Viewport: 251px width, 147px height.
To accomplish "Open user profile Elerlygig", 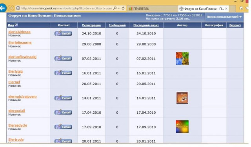I will [x=16, y=71].
